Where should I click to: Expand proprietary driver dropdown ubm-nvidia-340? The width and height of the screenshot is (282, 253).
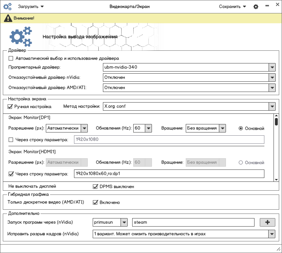coord(271,67)
